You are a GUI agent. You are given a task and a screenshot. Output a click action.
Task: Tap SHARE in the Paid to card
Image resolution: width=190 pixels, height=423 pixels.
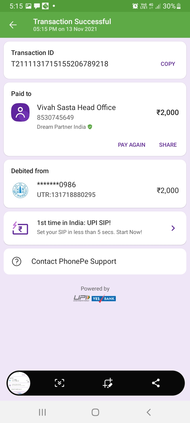pos(168,145)
